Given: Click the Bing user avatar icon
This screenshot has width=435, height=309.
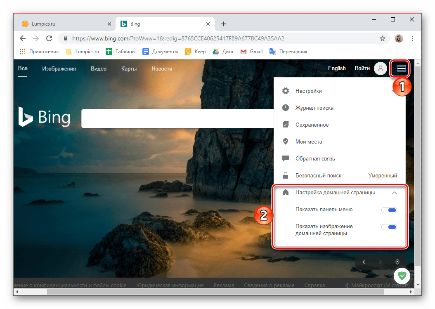Looking at the screenshot, I should tap(381, 68).
